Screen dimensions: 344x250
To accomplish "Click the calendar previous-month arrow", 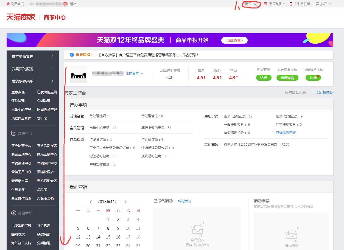I will [x=91, y=201].
